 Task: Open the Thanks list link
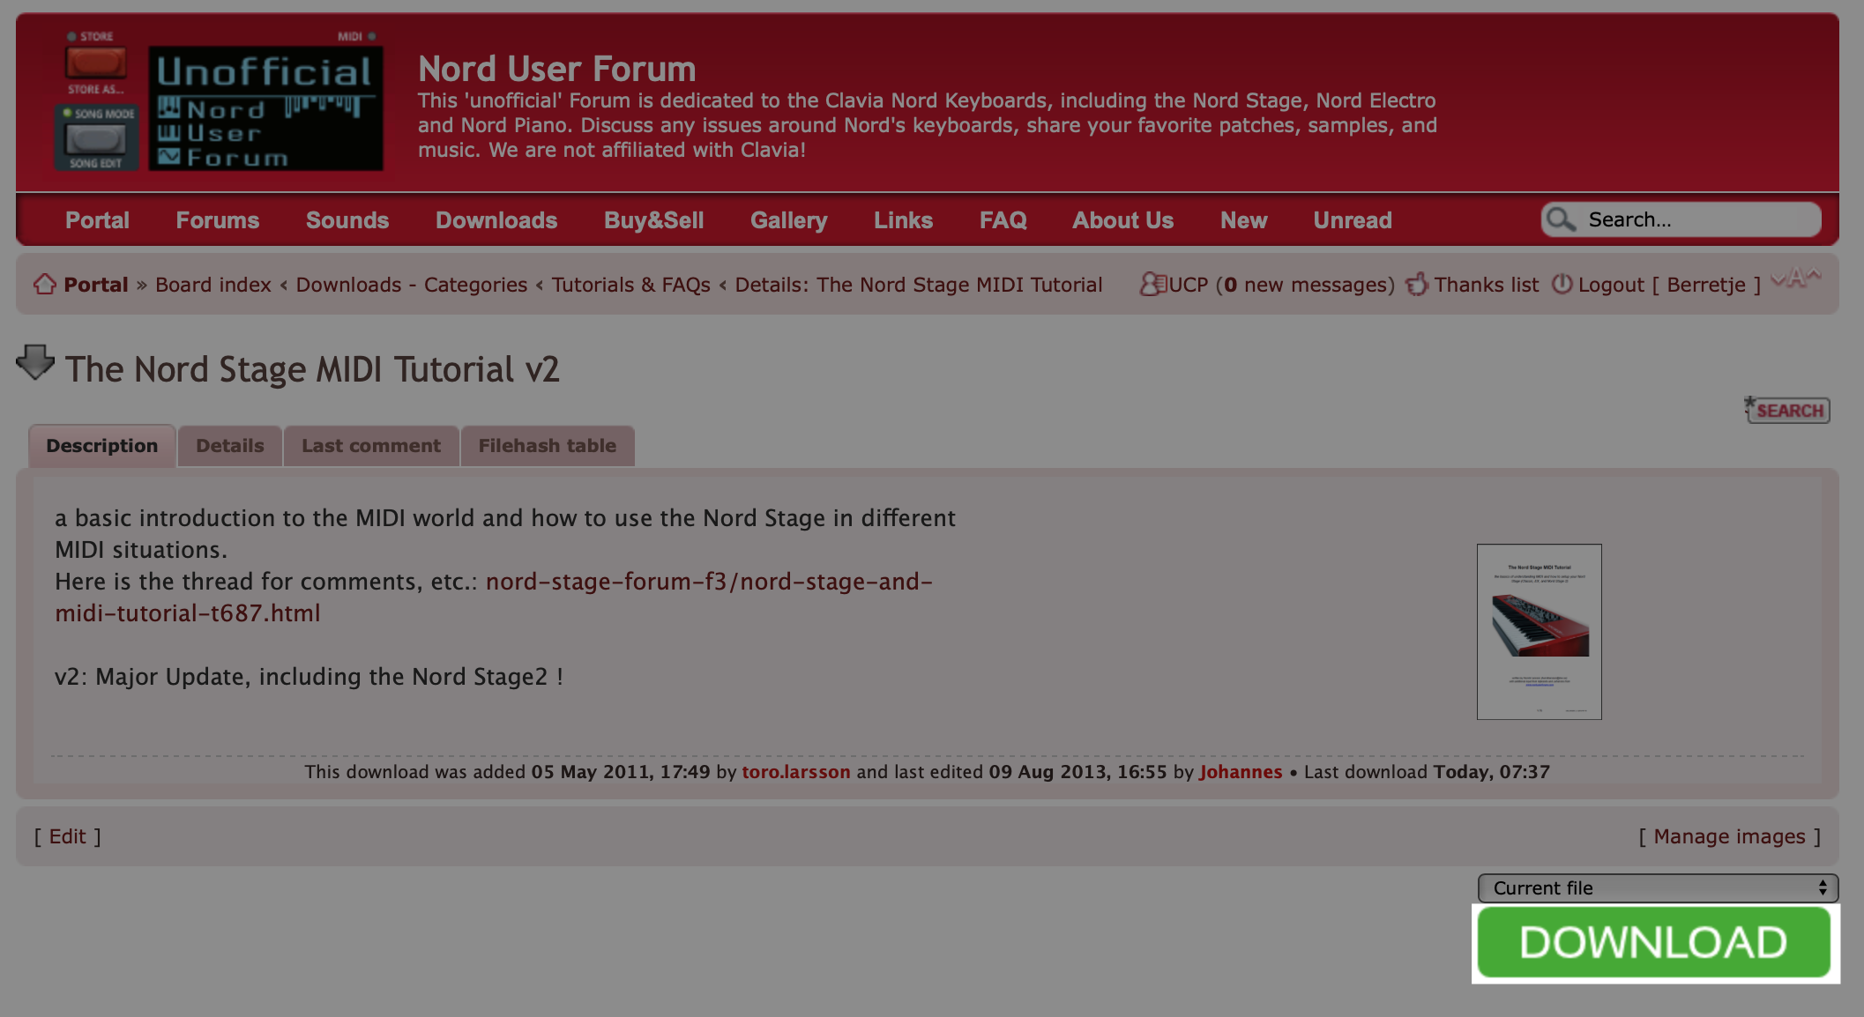point(1487,285)
